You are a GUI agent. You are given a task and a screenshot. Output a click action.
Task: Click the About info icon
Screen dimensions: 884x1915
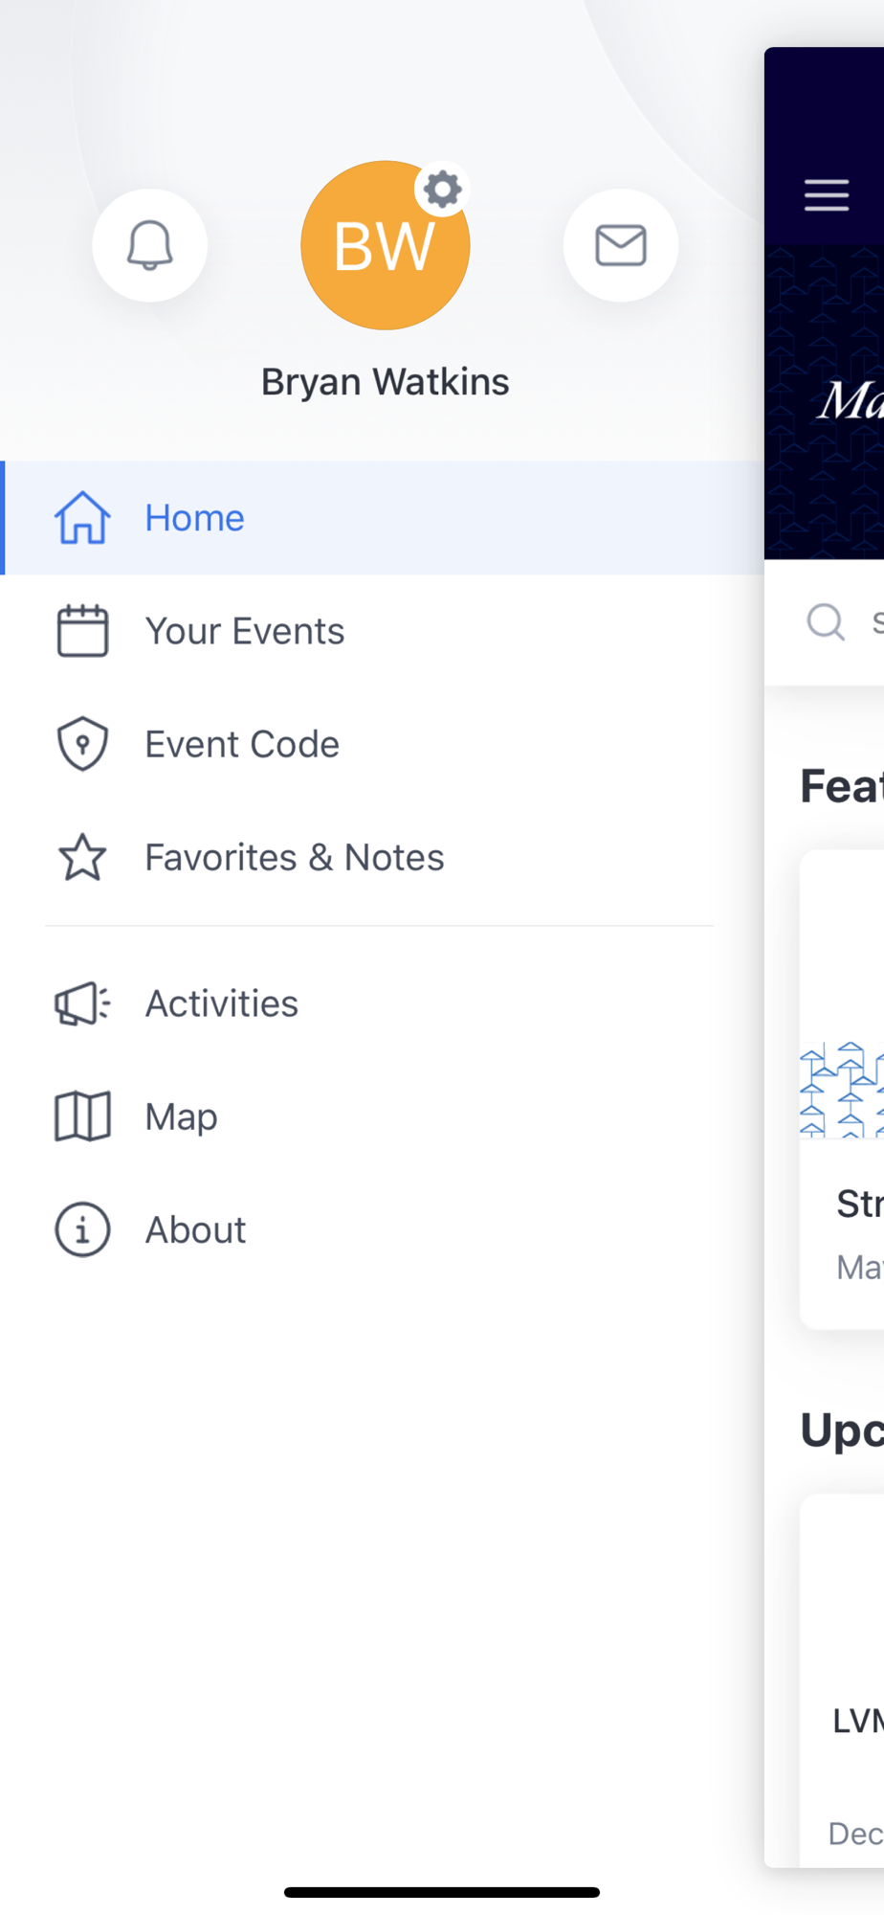(x=82, y=1229)
